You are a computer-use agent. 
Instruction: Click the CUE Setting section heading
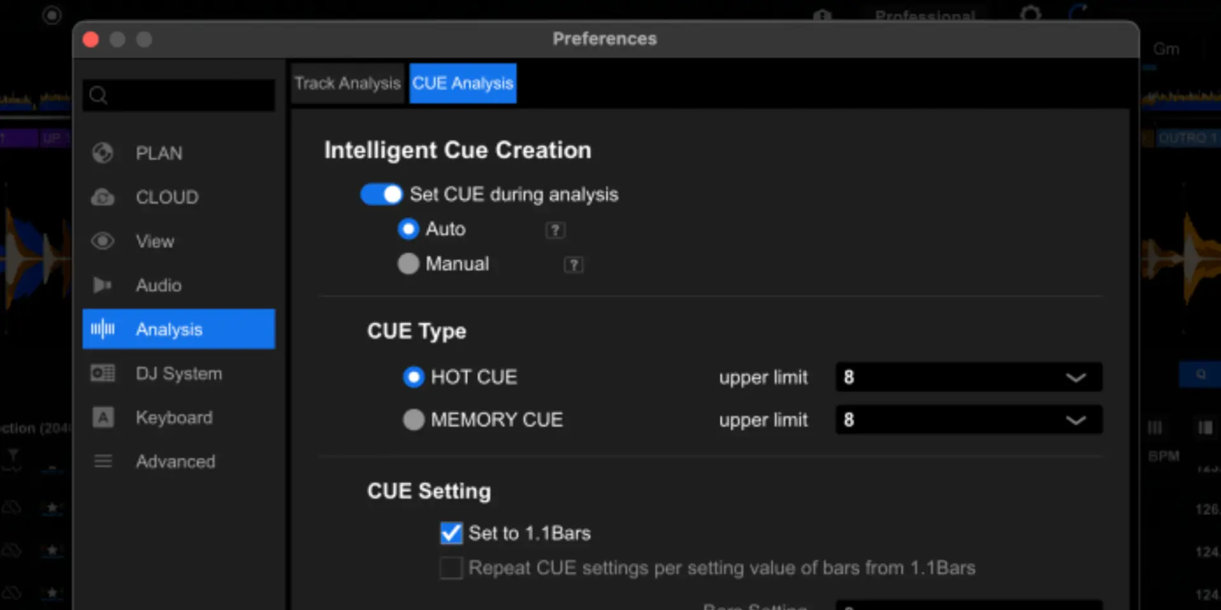429,491
